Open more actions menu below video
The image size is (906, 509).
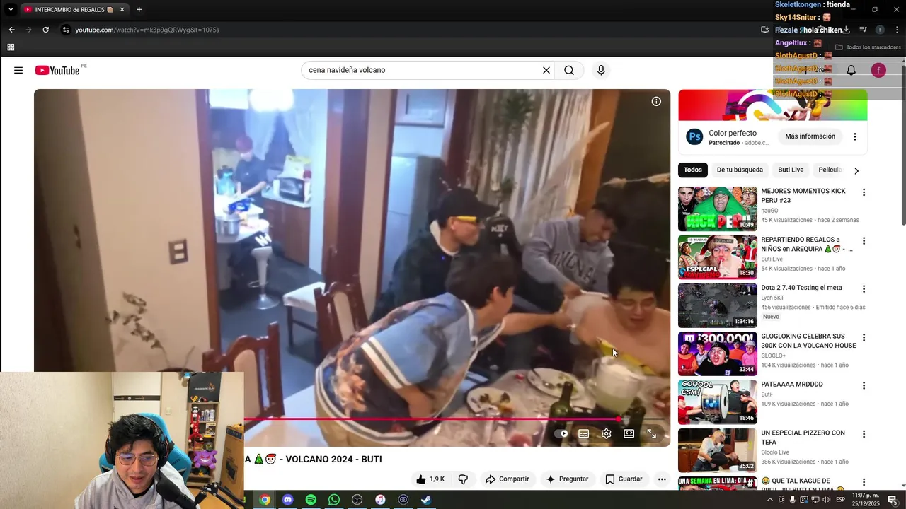point(662,479)
